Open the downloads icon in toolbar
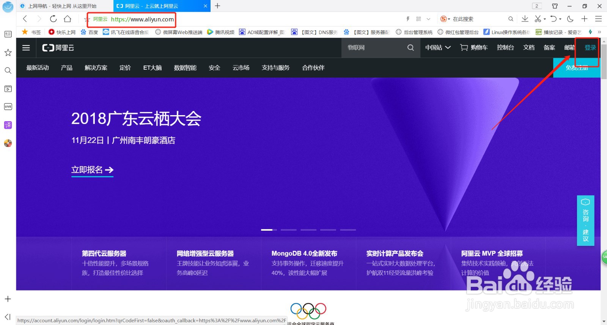607x325 pixels. click(x=525, y=19)
